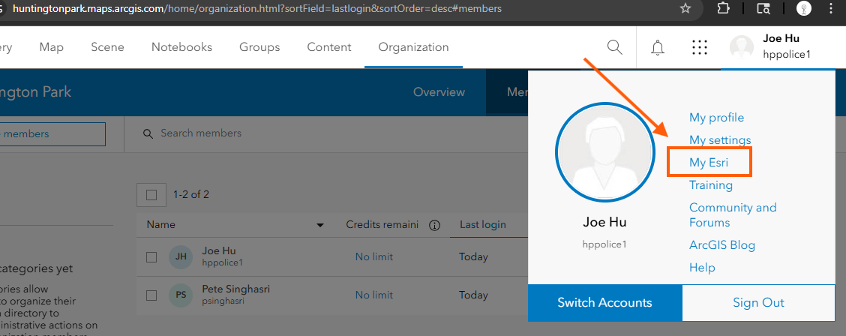Go to the Content tab
This screenshot has width=846, height=336.
point(329,47)
